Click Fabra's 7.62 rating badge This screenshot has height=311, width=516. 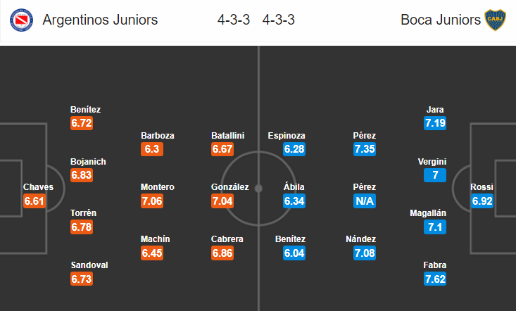(x=435, y=279)
